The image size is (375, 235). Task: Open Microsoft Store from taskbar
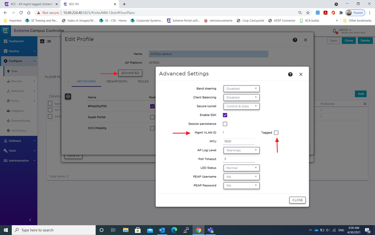click(138, 230)
